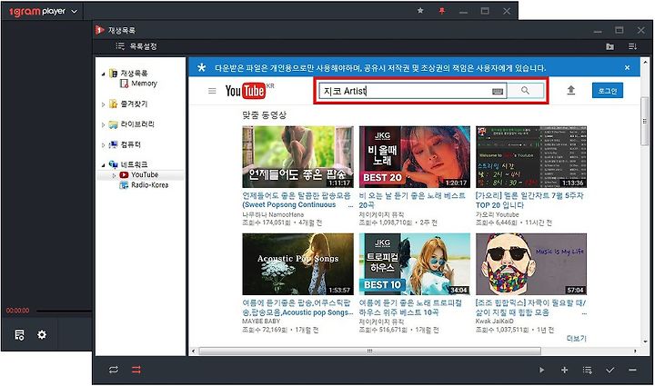Toggle the red shuffle icon in playlist footer
This screenshot has width=655, height=386.
[x=136, y=370]
